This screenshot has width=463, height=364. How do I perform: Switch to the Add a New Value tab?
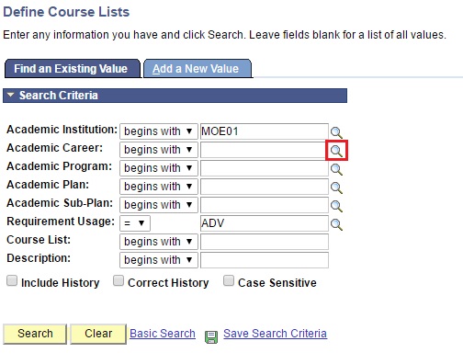point(196,69)
